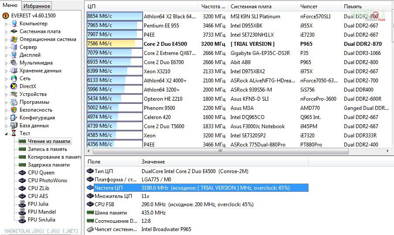Expand the Дисплей node arrow
Screen dimensions: 394x235
click(6, 55)
